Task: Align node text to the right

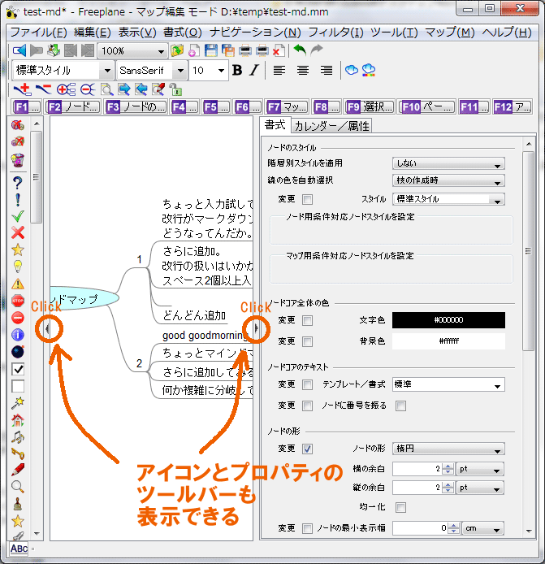Action: (x=327, y=70)
